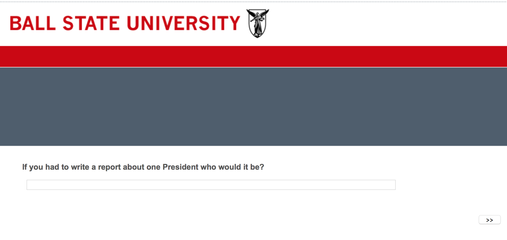This screenshot has height=240, width=507.
Task: Click the BALL STATE UNIVERSITY wordmark
Action: 125,23
